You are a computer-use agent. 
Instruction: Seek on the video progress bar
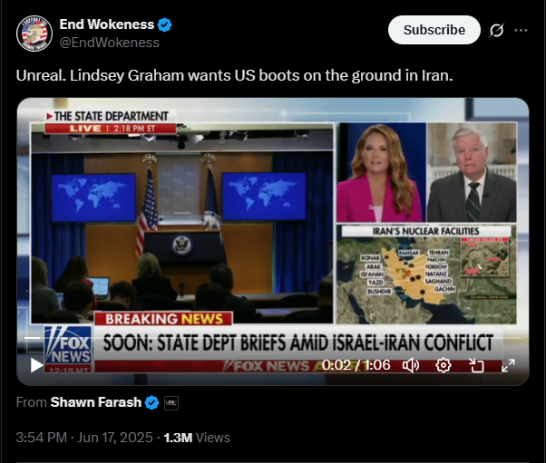coord(273,338)
